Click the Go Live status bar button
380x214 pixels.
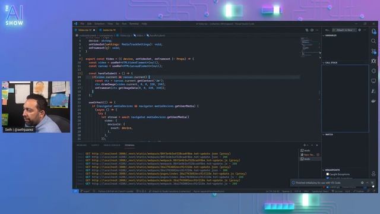point(338,191)
